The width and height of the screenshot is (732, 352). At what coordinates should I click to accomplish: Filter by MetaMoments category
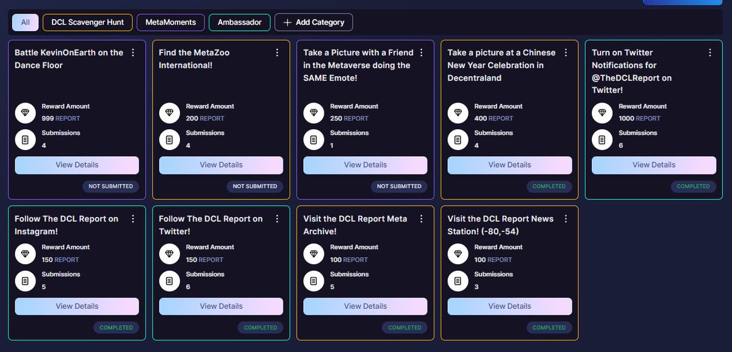point(171,23)
